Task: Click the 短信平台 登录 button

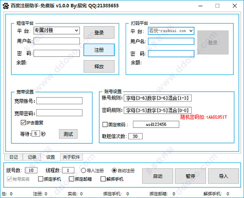Action: (99, 33)
